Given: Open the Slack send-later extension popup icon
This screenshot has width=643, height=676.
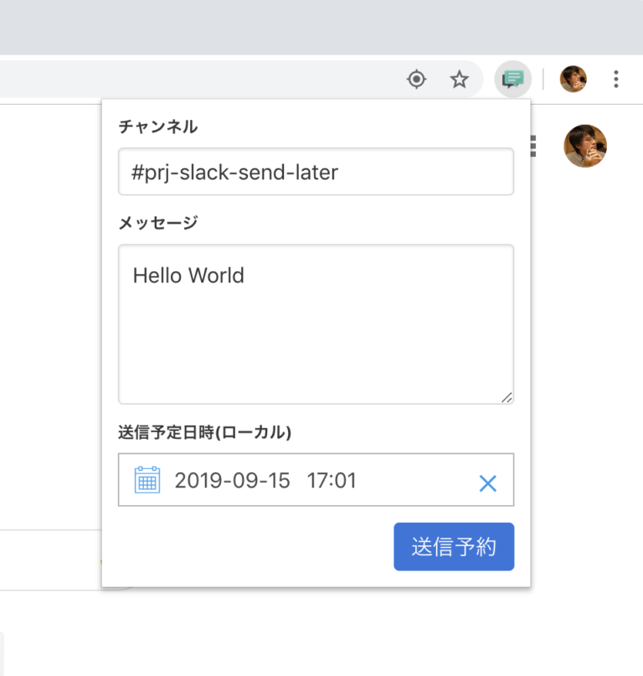Looking at the screenshot, I should pos(512,78).
